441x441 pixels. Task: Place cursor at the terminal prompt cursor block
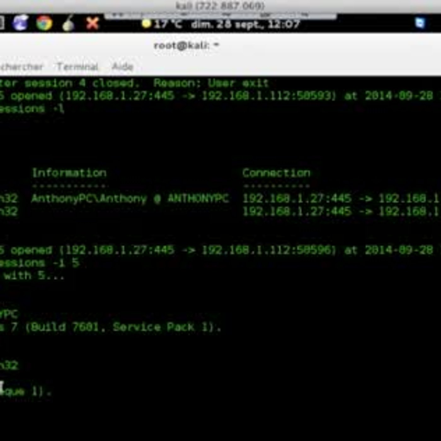click(x=2, y=388)
